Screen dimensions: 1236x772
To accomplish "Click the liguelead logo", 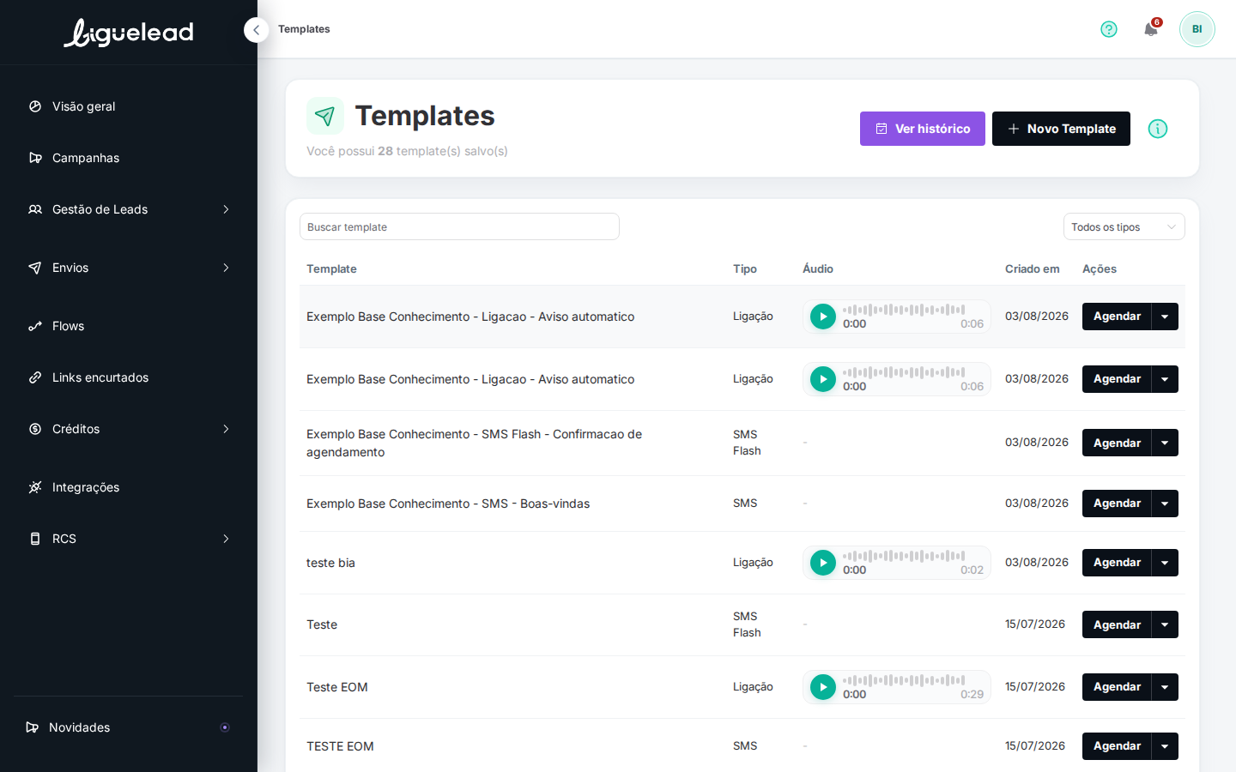I will [129, 33].
